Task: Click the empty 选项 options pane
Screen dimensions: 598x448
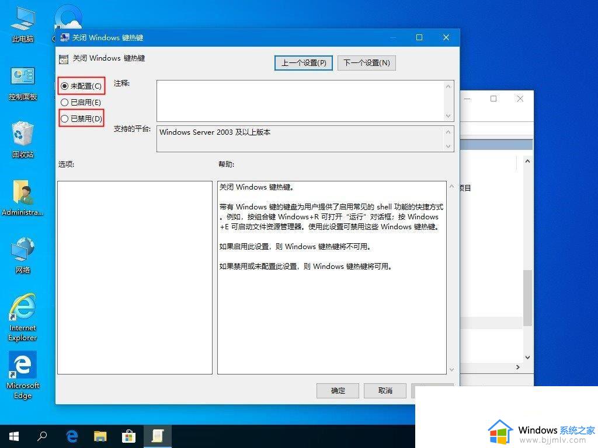Action: (135, 277)
